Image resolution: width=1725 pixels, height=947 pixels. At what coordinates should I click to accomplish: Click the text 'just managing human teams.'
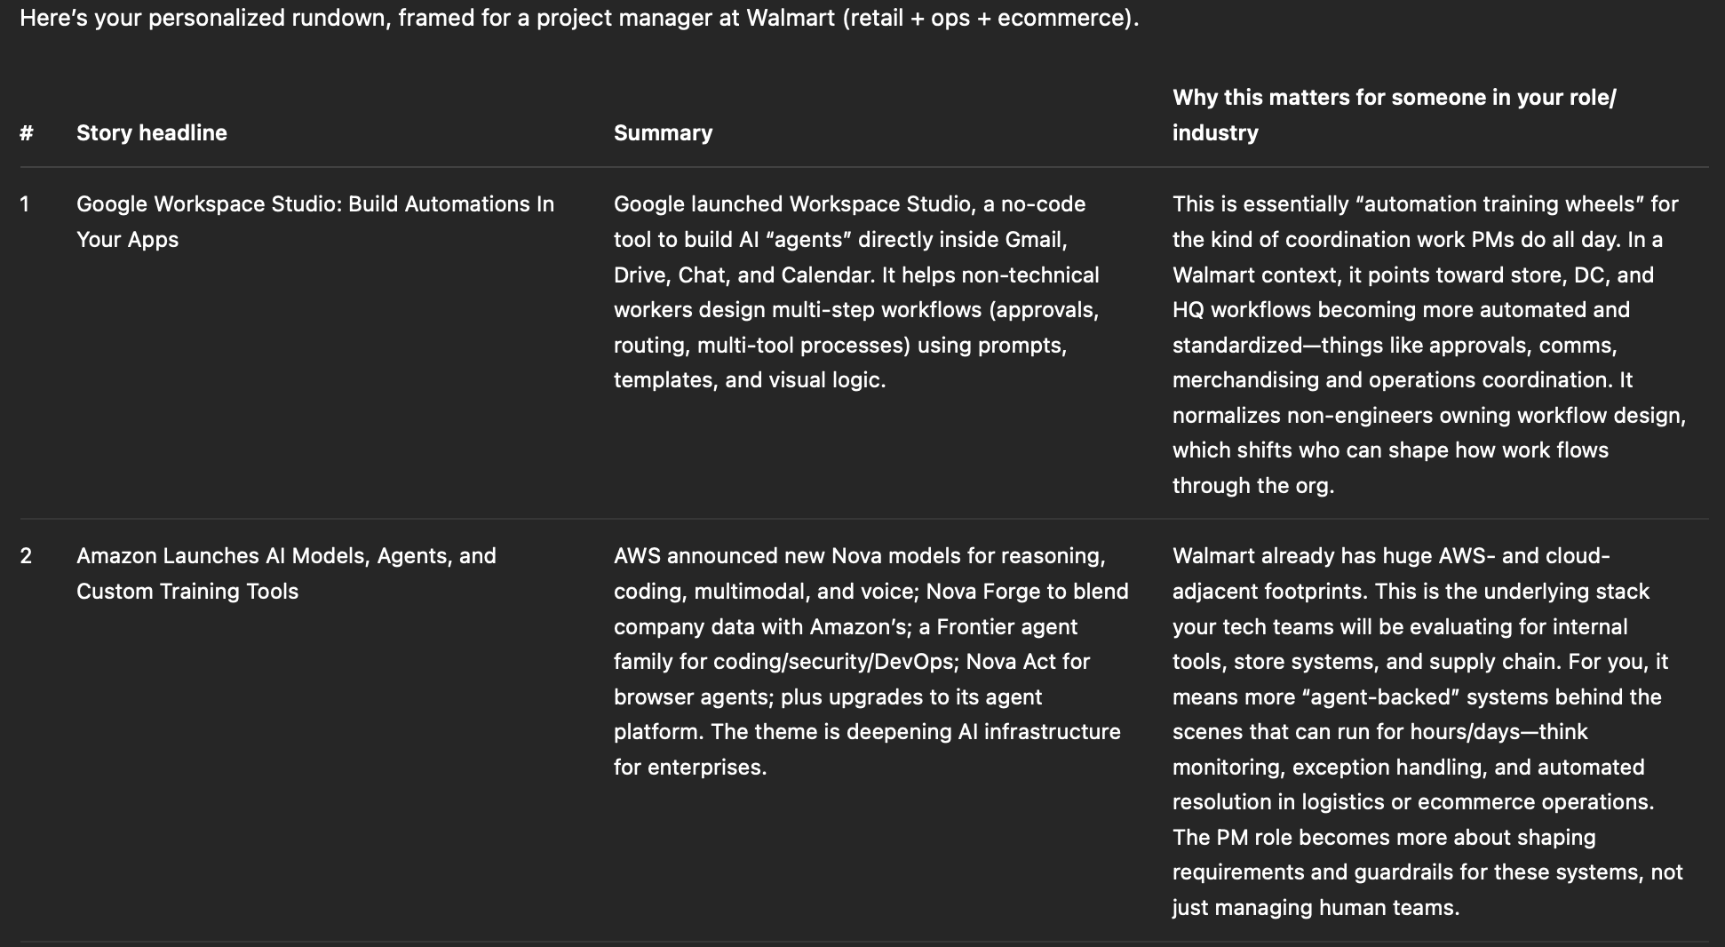(x=1316, y=908)
